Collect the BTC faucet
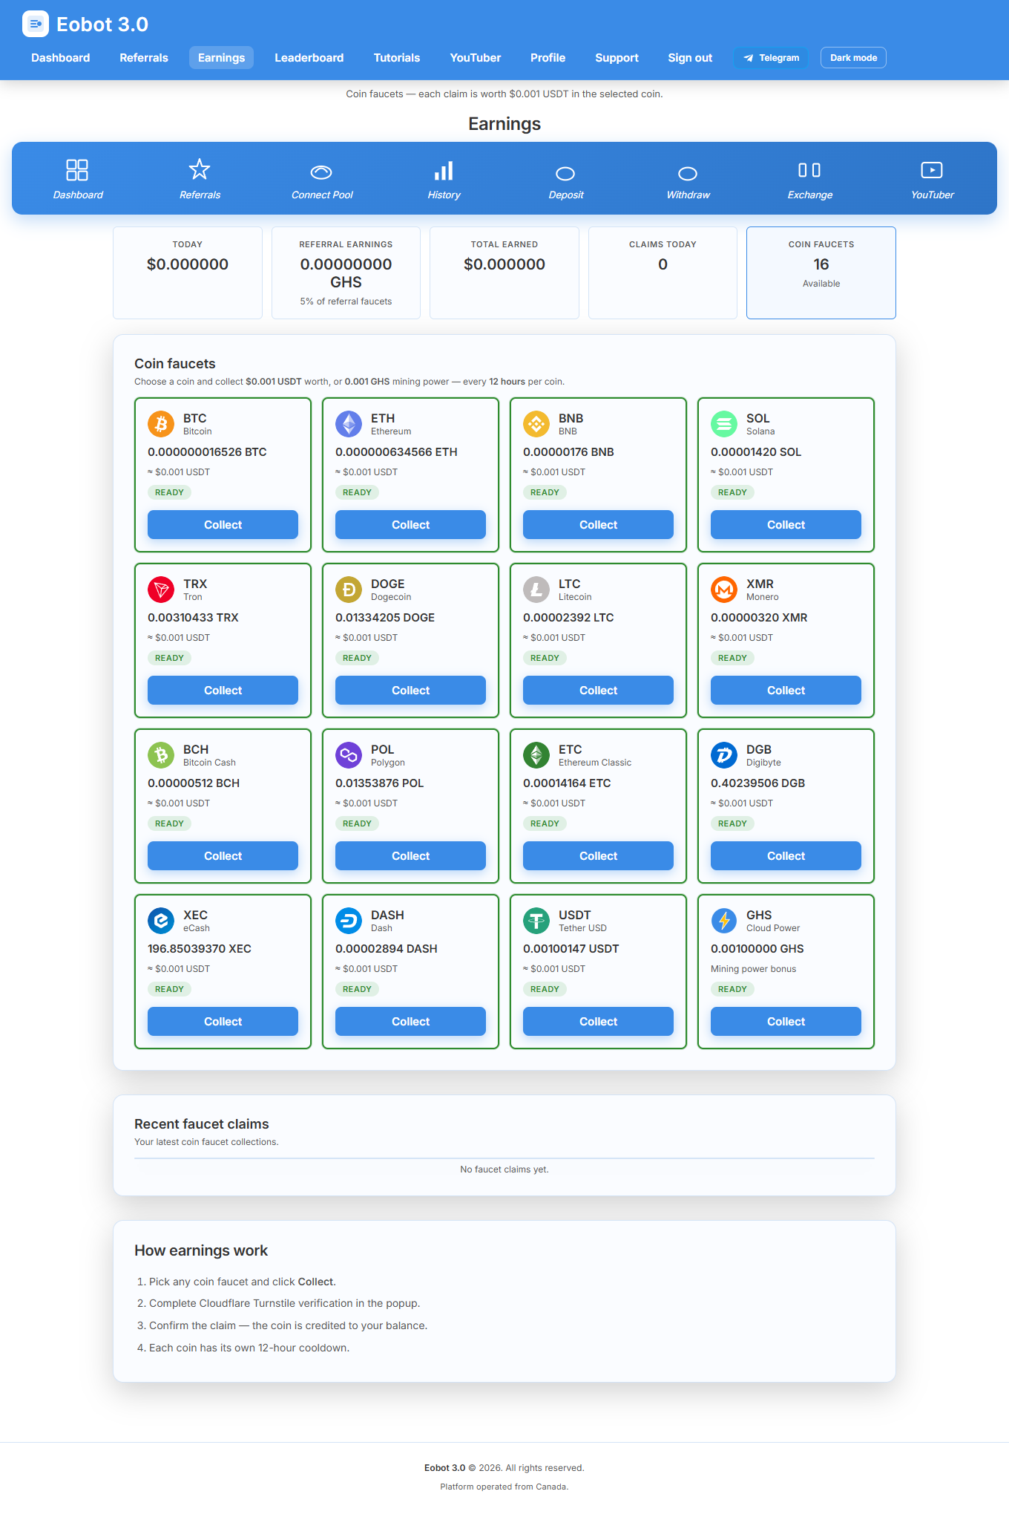 (223, 525)
